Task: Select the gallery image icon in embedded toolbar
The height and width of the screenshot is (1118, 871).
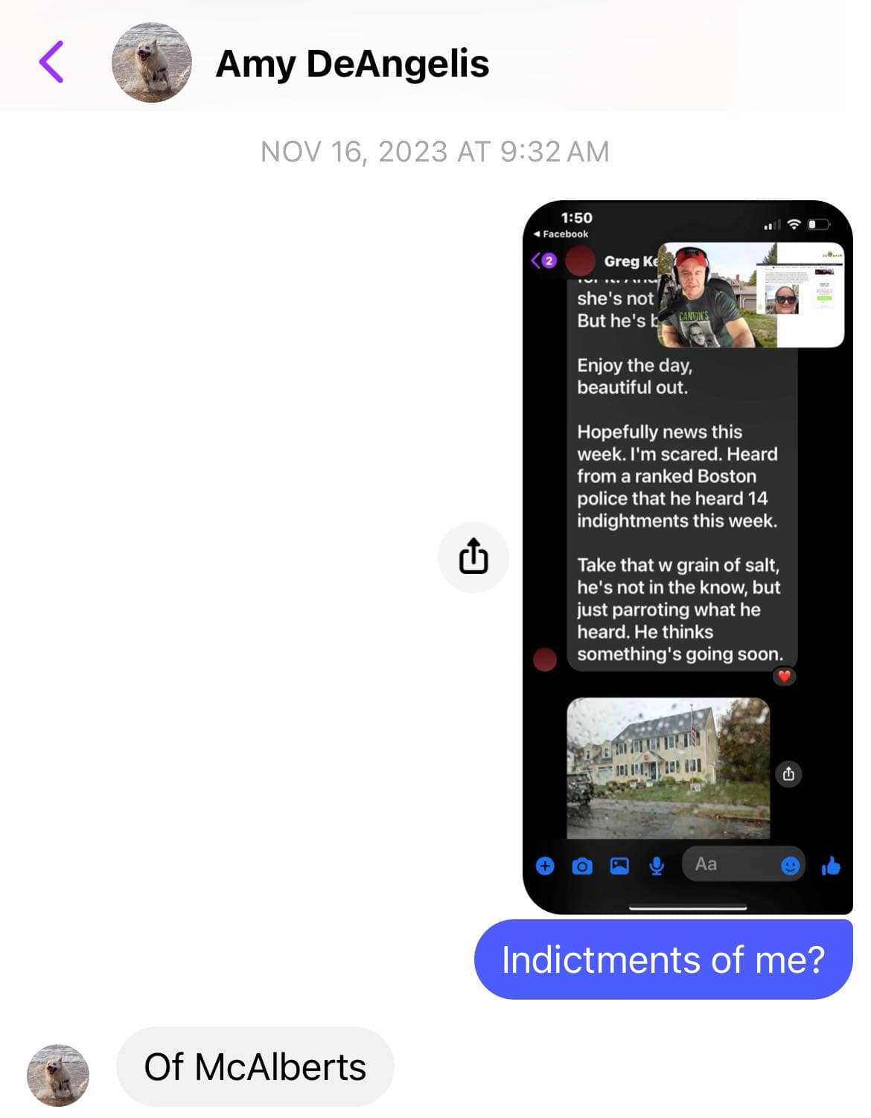Action: coord(619,866)
